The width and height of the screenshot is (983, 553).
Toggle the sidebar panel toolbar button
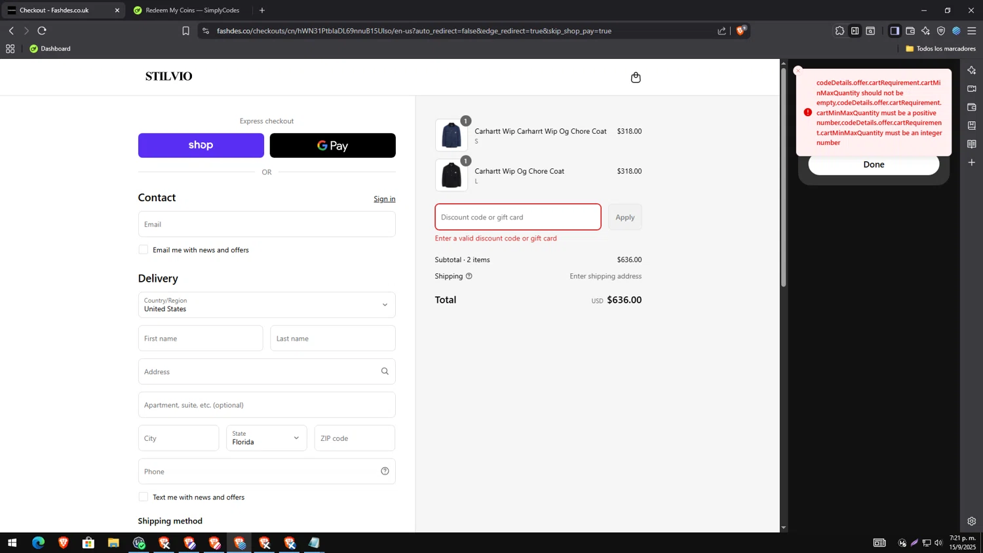(895, 31)
